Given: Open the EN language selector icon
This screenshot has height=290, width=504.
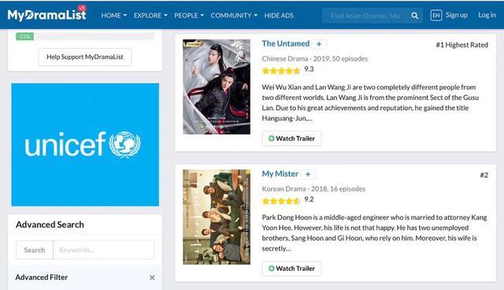Looking at the screenshot, I should (435, 15).
